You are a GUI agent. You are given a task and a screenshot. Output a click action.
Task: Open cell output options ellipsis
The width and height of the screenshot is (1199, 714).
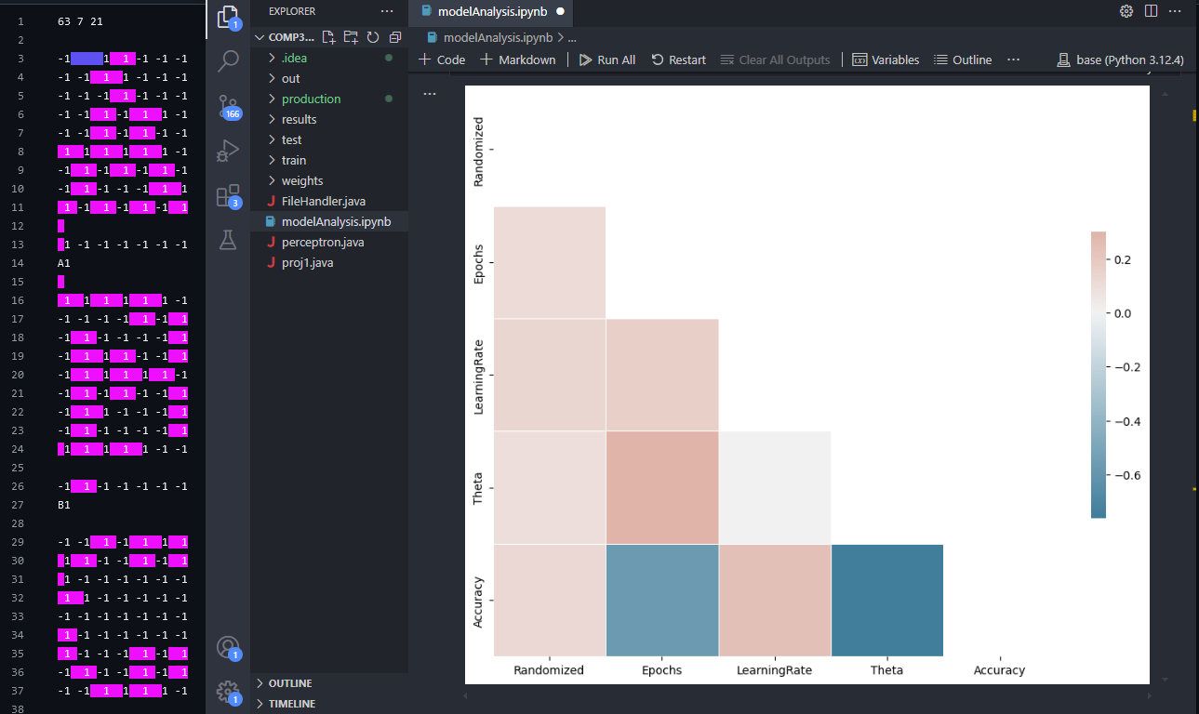429,94
